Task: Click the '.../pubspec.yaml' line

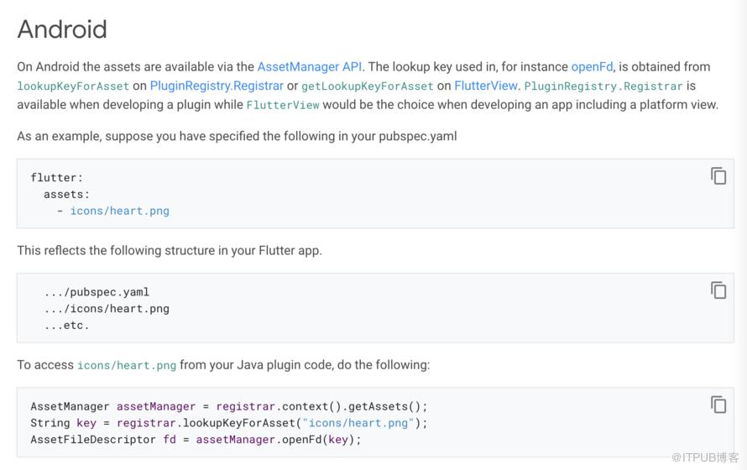Action: pos(97,292)
